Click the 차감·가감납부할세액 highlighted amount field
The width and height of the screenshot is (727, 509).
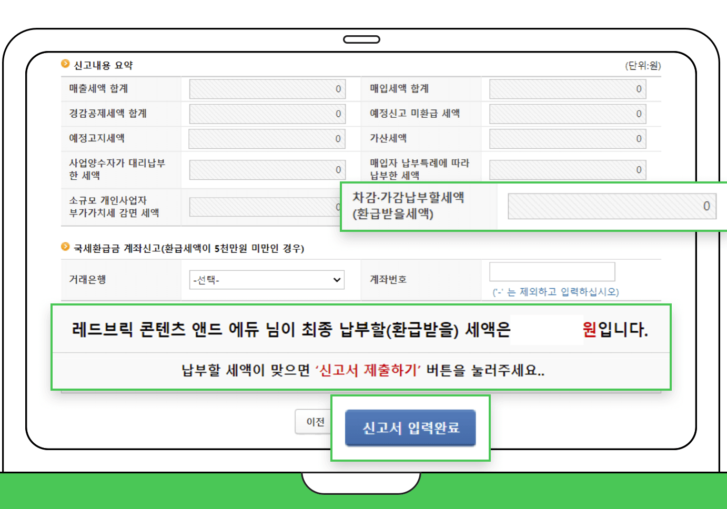click(x=612, y=206)
